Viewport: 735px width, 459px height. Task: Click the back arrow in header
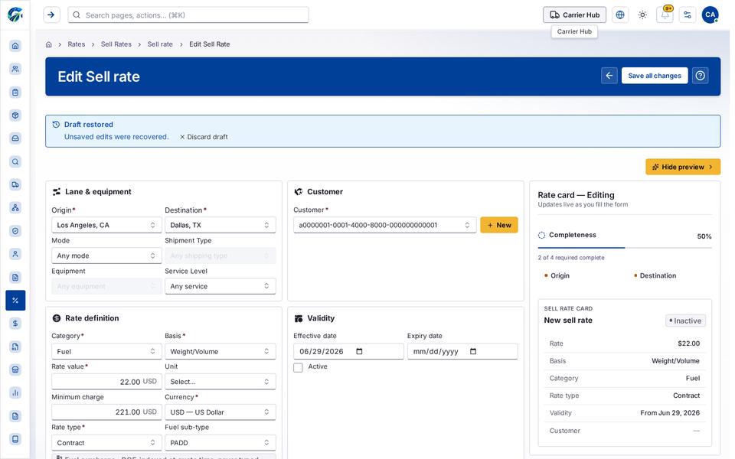(609, 76)
